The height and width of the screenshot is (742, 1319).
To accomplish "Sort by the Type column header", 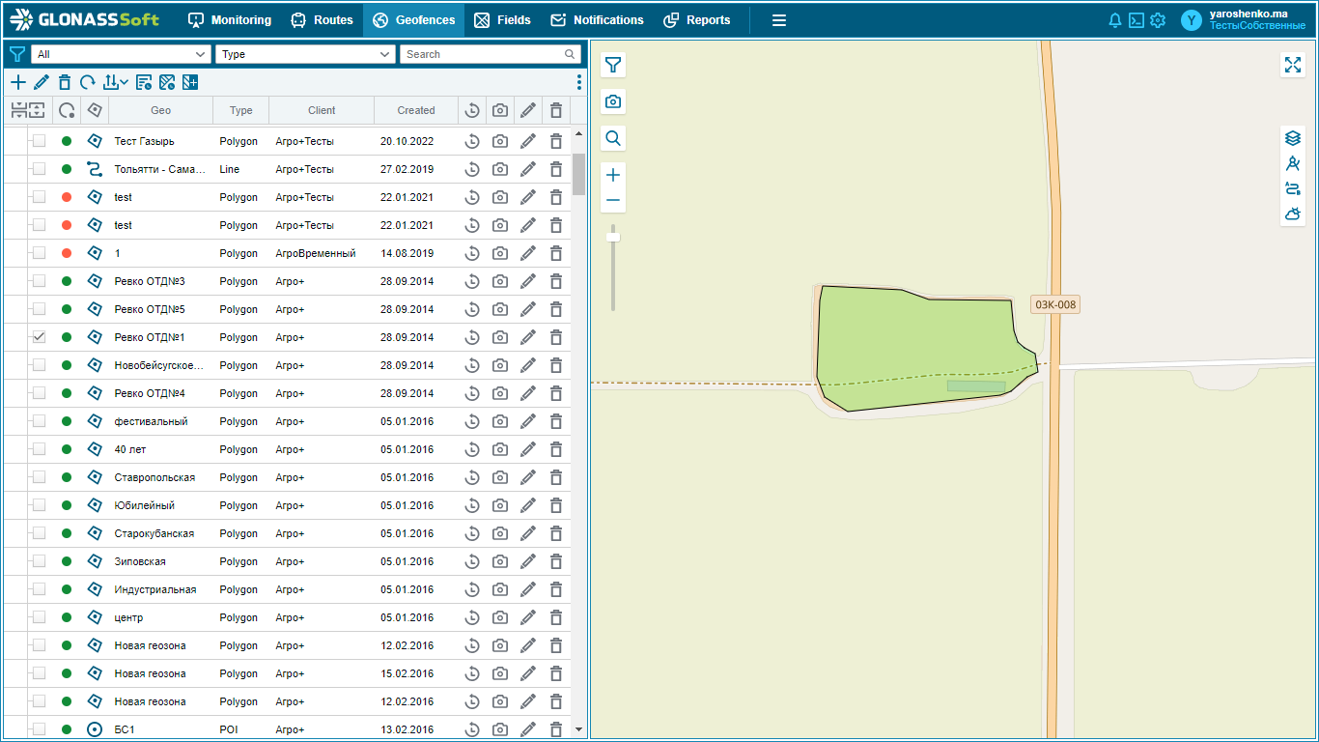I will point(241,110).
